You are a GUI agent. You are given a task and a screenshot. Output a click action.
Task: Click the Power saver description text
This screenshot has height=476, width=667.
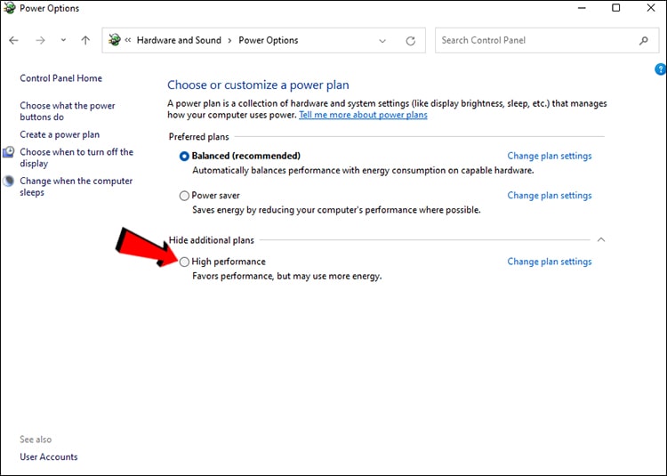(336, 210)
